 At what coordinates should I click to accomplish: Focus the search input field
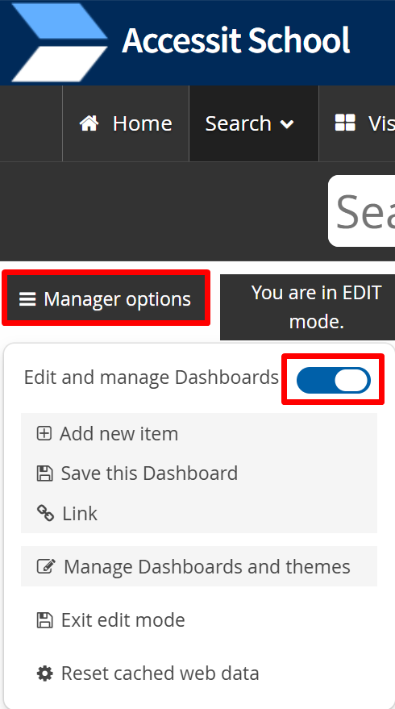[362, 211]
